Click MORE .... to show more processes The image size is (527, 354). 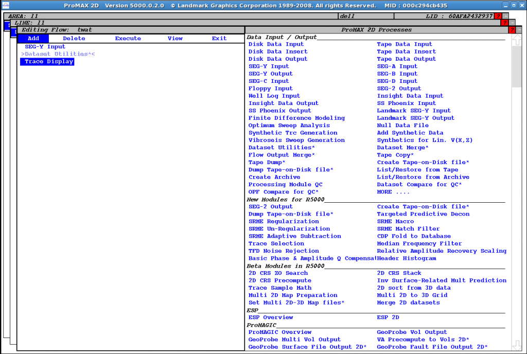[x=393, y=192]
